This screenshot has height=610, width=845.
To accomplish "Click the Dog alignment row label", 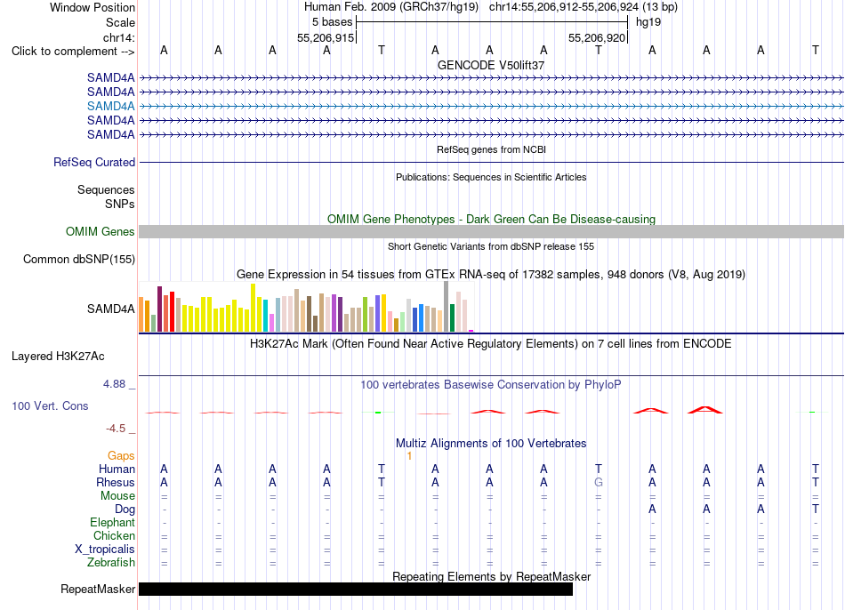I will (125, 510).
